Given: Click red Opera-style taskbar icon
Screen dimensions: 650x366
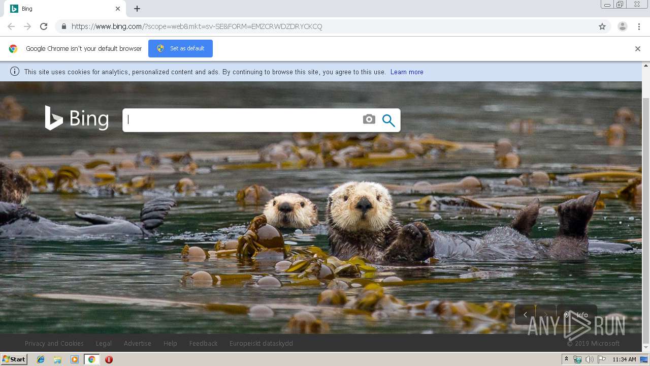Looking at the screenshot, I should pyautogui.click(x=109, y=359).
